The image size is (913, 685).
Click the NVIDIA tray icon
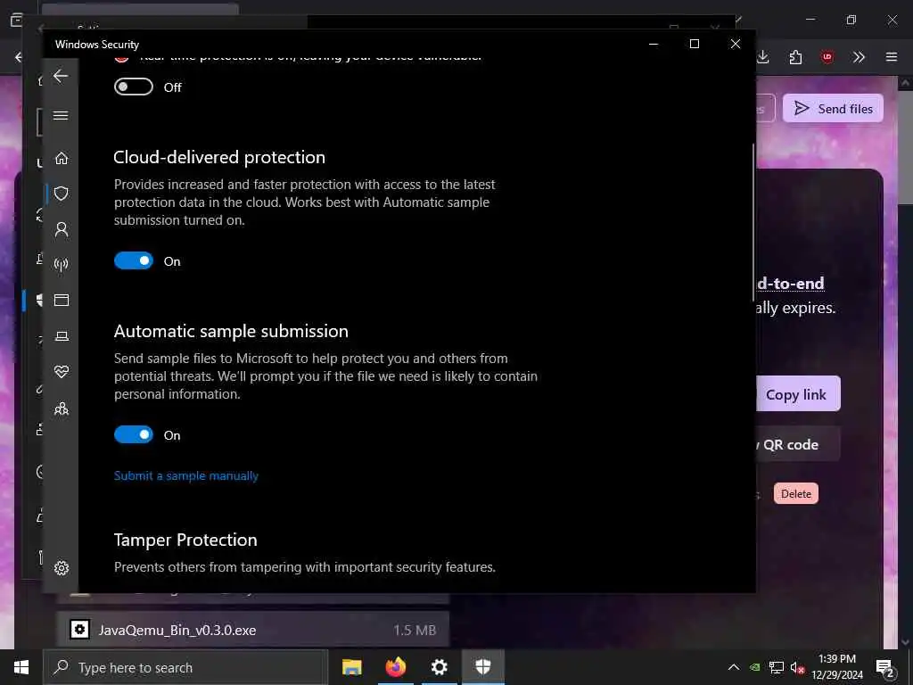pos(754,667)
